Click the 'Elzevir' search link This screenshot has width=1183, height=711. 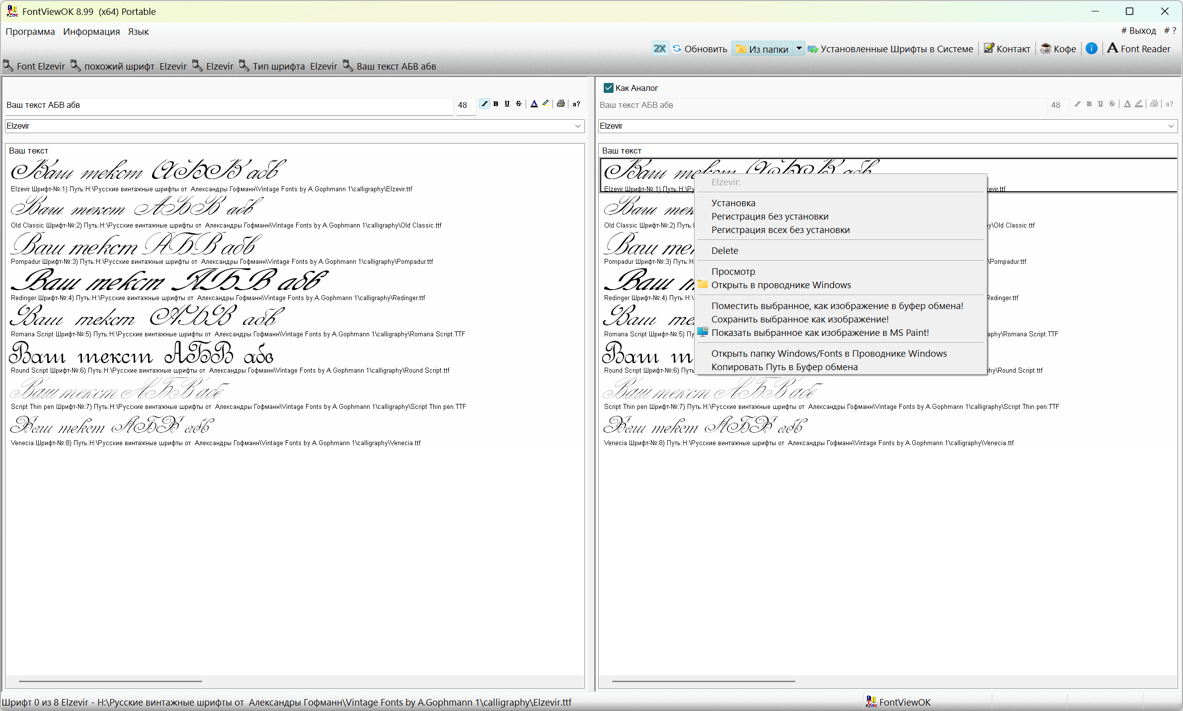point(213,66)
